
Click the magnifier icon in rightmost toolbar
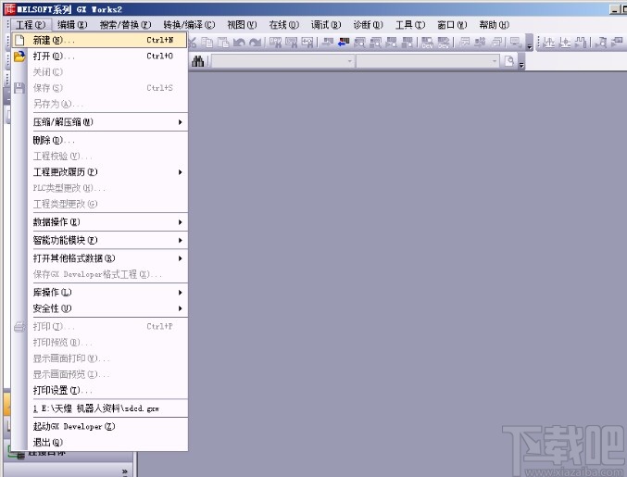[x=601, y=42]
